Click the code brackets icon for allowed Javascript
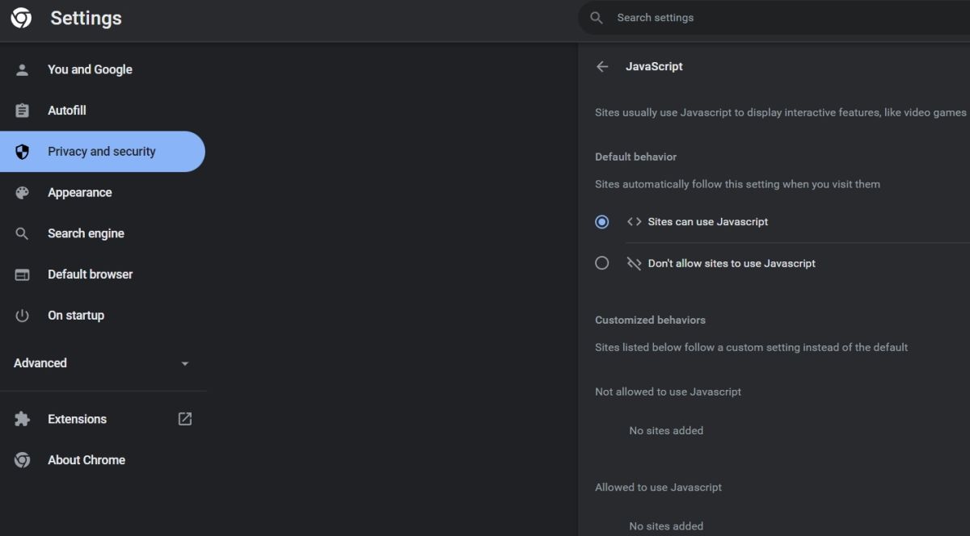970x536 pixels. (x=635, y=222)
